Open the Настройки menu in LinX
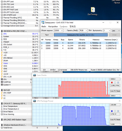The height and width of the screenshot is (131, 122). pyautogui.click(x=53, y=27)
